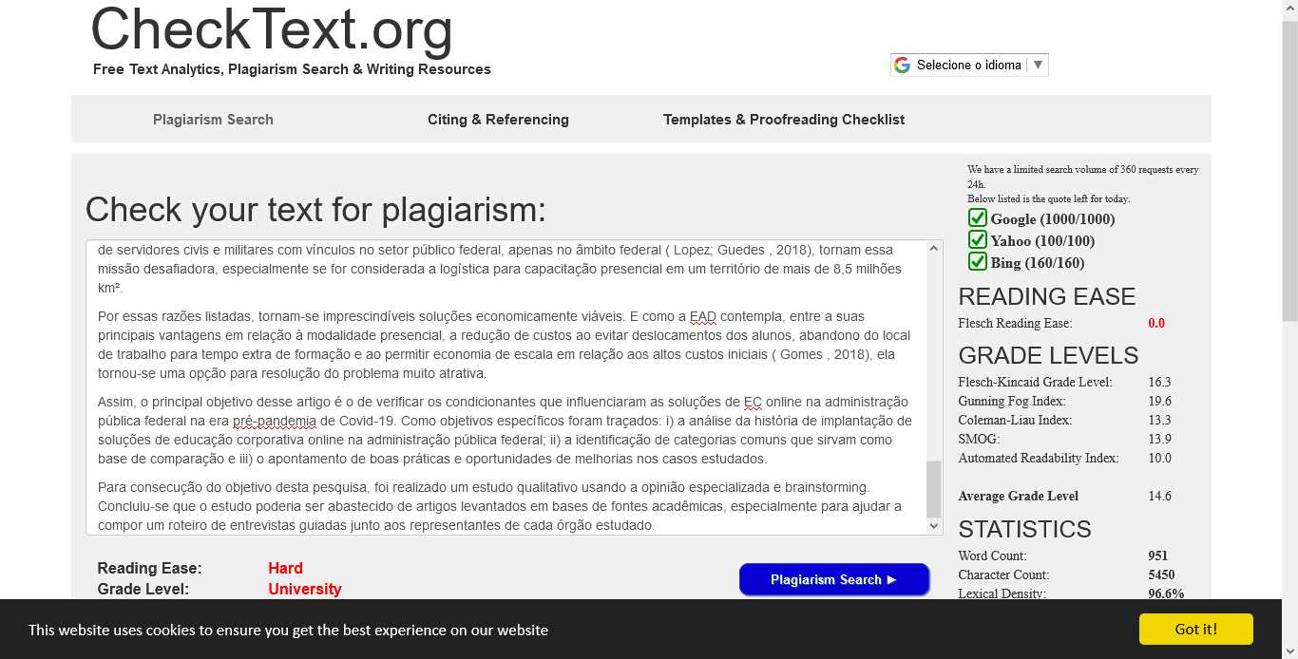
Task: Click the blue Plagiarism Search button
Action: [x=833, y=579]
